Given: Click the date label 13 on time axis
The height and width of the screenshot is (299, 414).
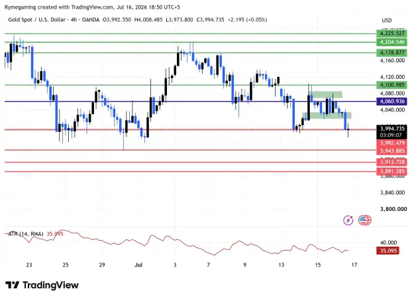Looking at the screenshot, I should [282, 265].
